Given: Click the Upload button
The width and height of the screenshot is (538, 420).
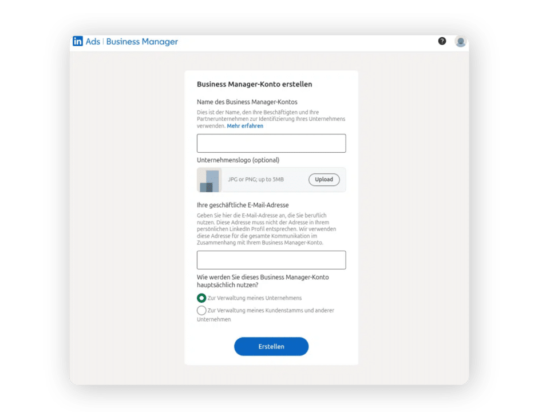Looking at the screenshot, I should coord(324,180).
